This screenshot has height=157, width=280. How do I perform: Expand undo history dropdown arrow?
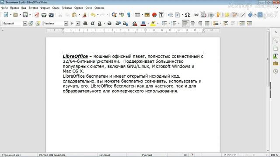[x=98, y=15]
